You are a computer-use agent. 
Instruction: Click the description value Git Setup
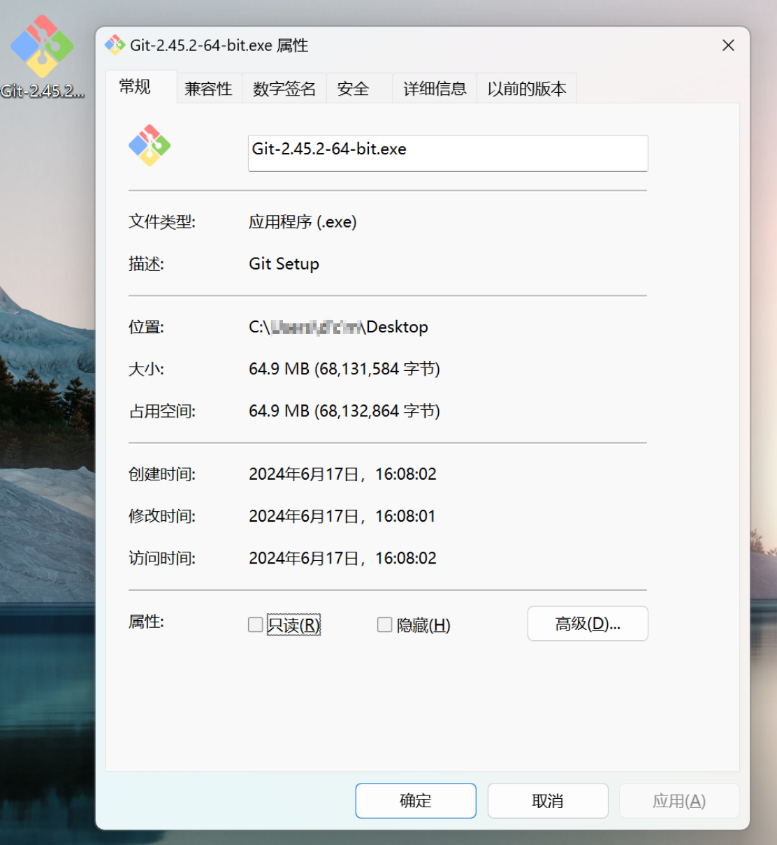(x=284, y=264)
